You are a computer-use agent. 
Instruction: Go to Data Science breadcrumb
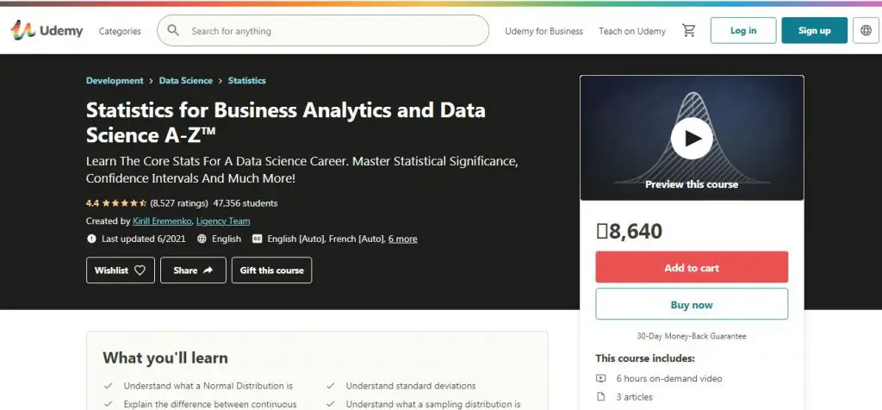185,81
